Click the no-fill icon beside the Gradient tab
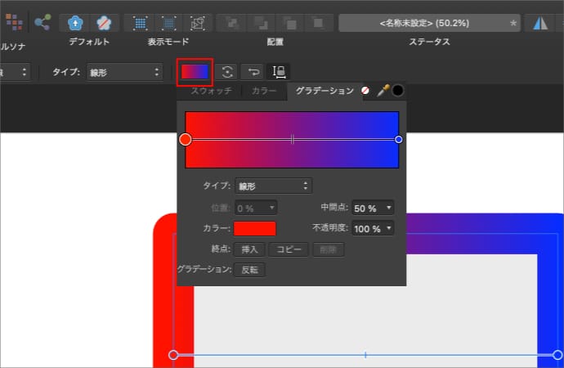 (365, 91)
